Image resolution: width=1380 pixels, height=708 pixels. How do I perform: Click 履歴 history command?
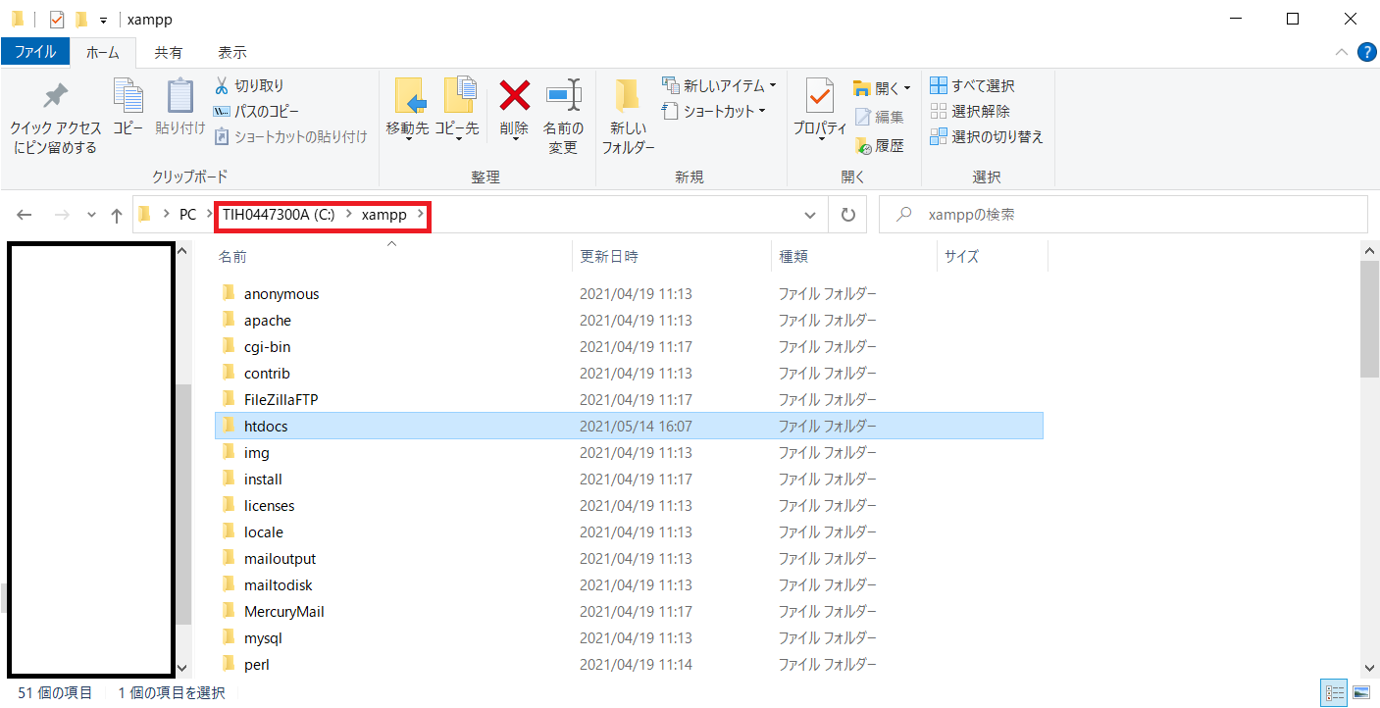879,145
